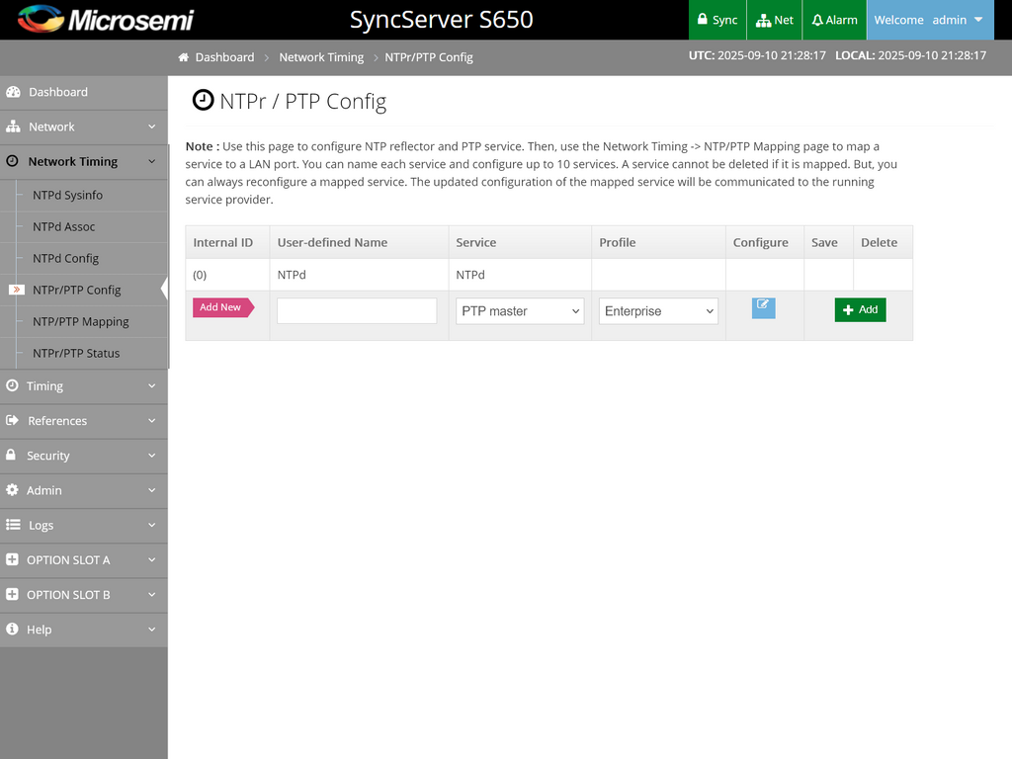Expand the Security sidebar menu
Screen dimensions: 1012x759
(84, 457)
